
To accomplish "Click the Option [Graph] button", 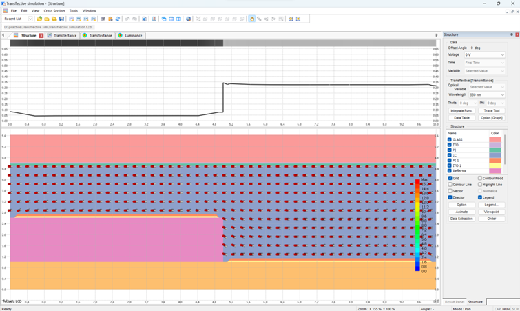I will [x=492, y=118].
